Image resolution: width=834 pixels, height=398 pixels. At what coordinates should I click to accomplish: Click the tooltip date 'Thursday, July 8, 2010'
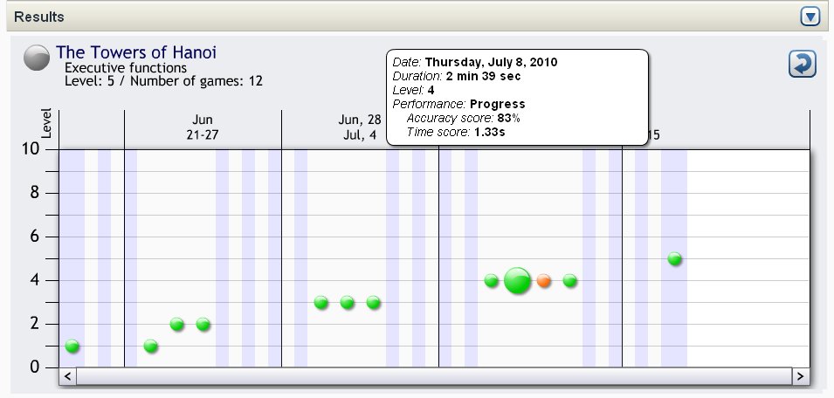[491, 62]
